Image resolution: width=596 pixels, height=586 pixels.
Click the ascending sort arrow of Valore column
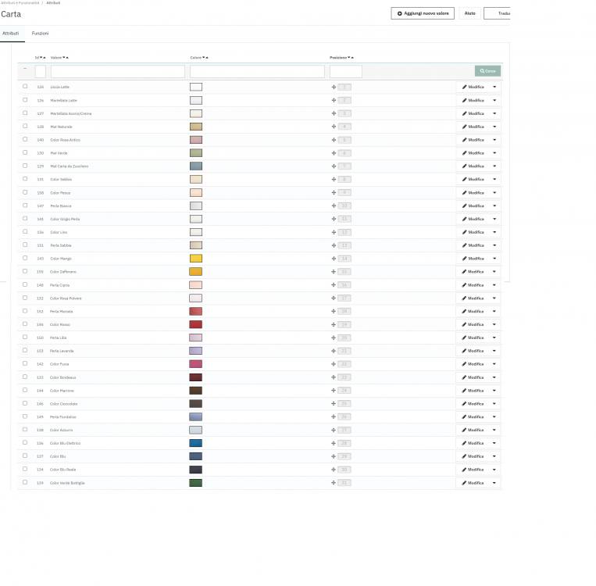67,57
